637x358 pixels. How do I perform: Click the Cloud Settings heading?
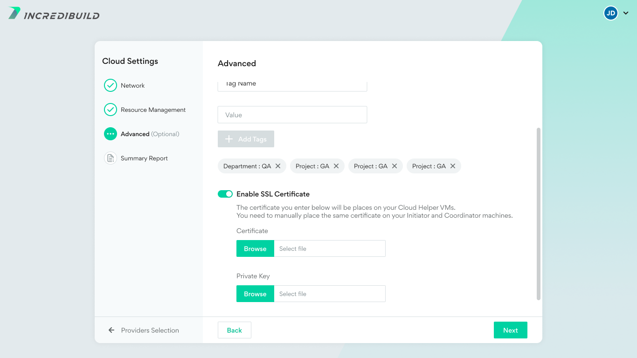pyautogui.click(x=130, y=61)
